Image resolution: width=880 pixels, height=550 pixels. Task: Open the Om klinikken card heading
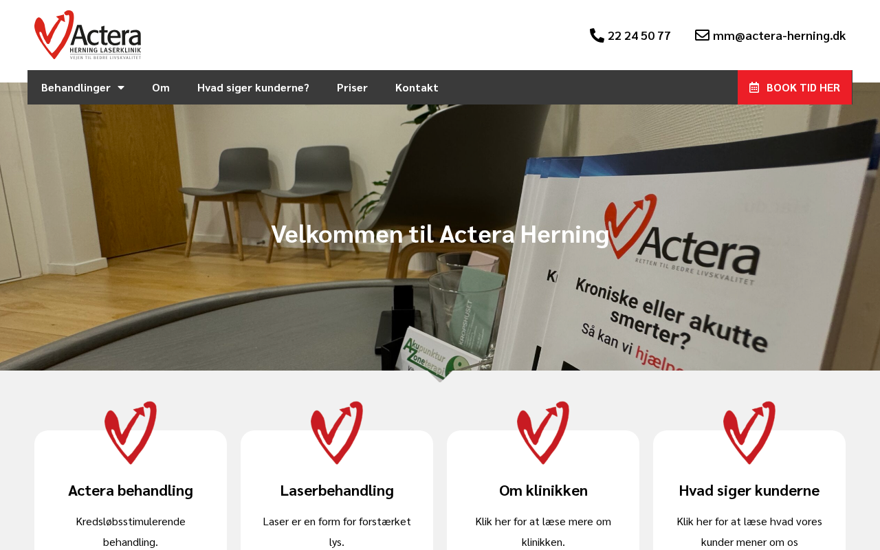543,490
